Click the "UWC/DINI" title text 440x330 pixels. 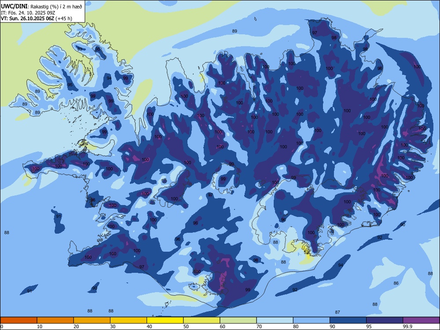point(14,6)
